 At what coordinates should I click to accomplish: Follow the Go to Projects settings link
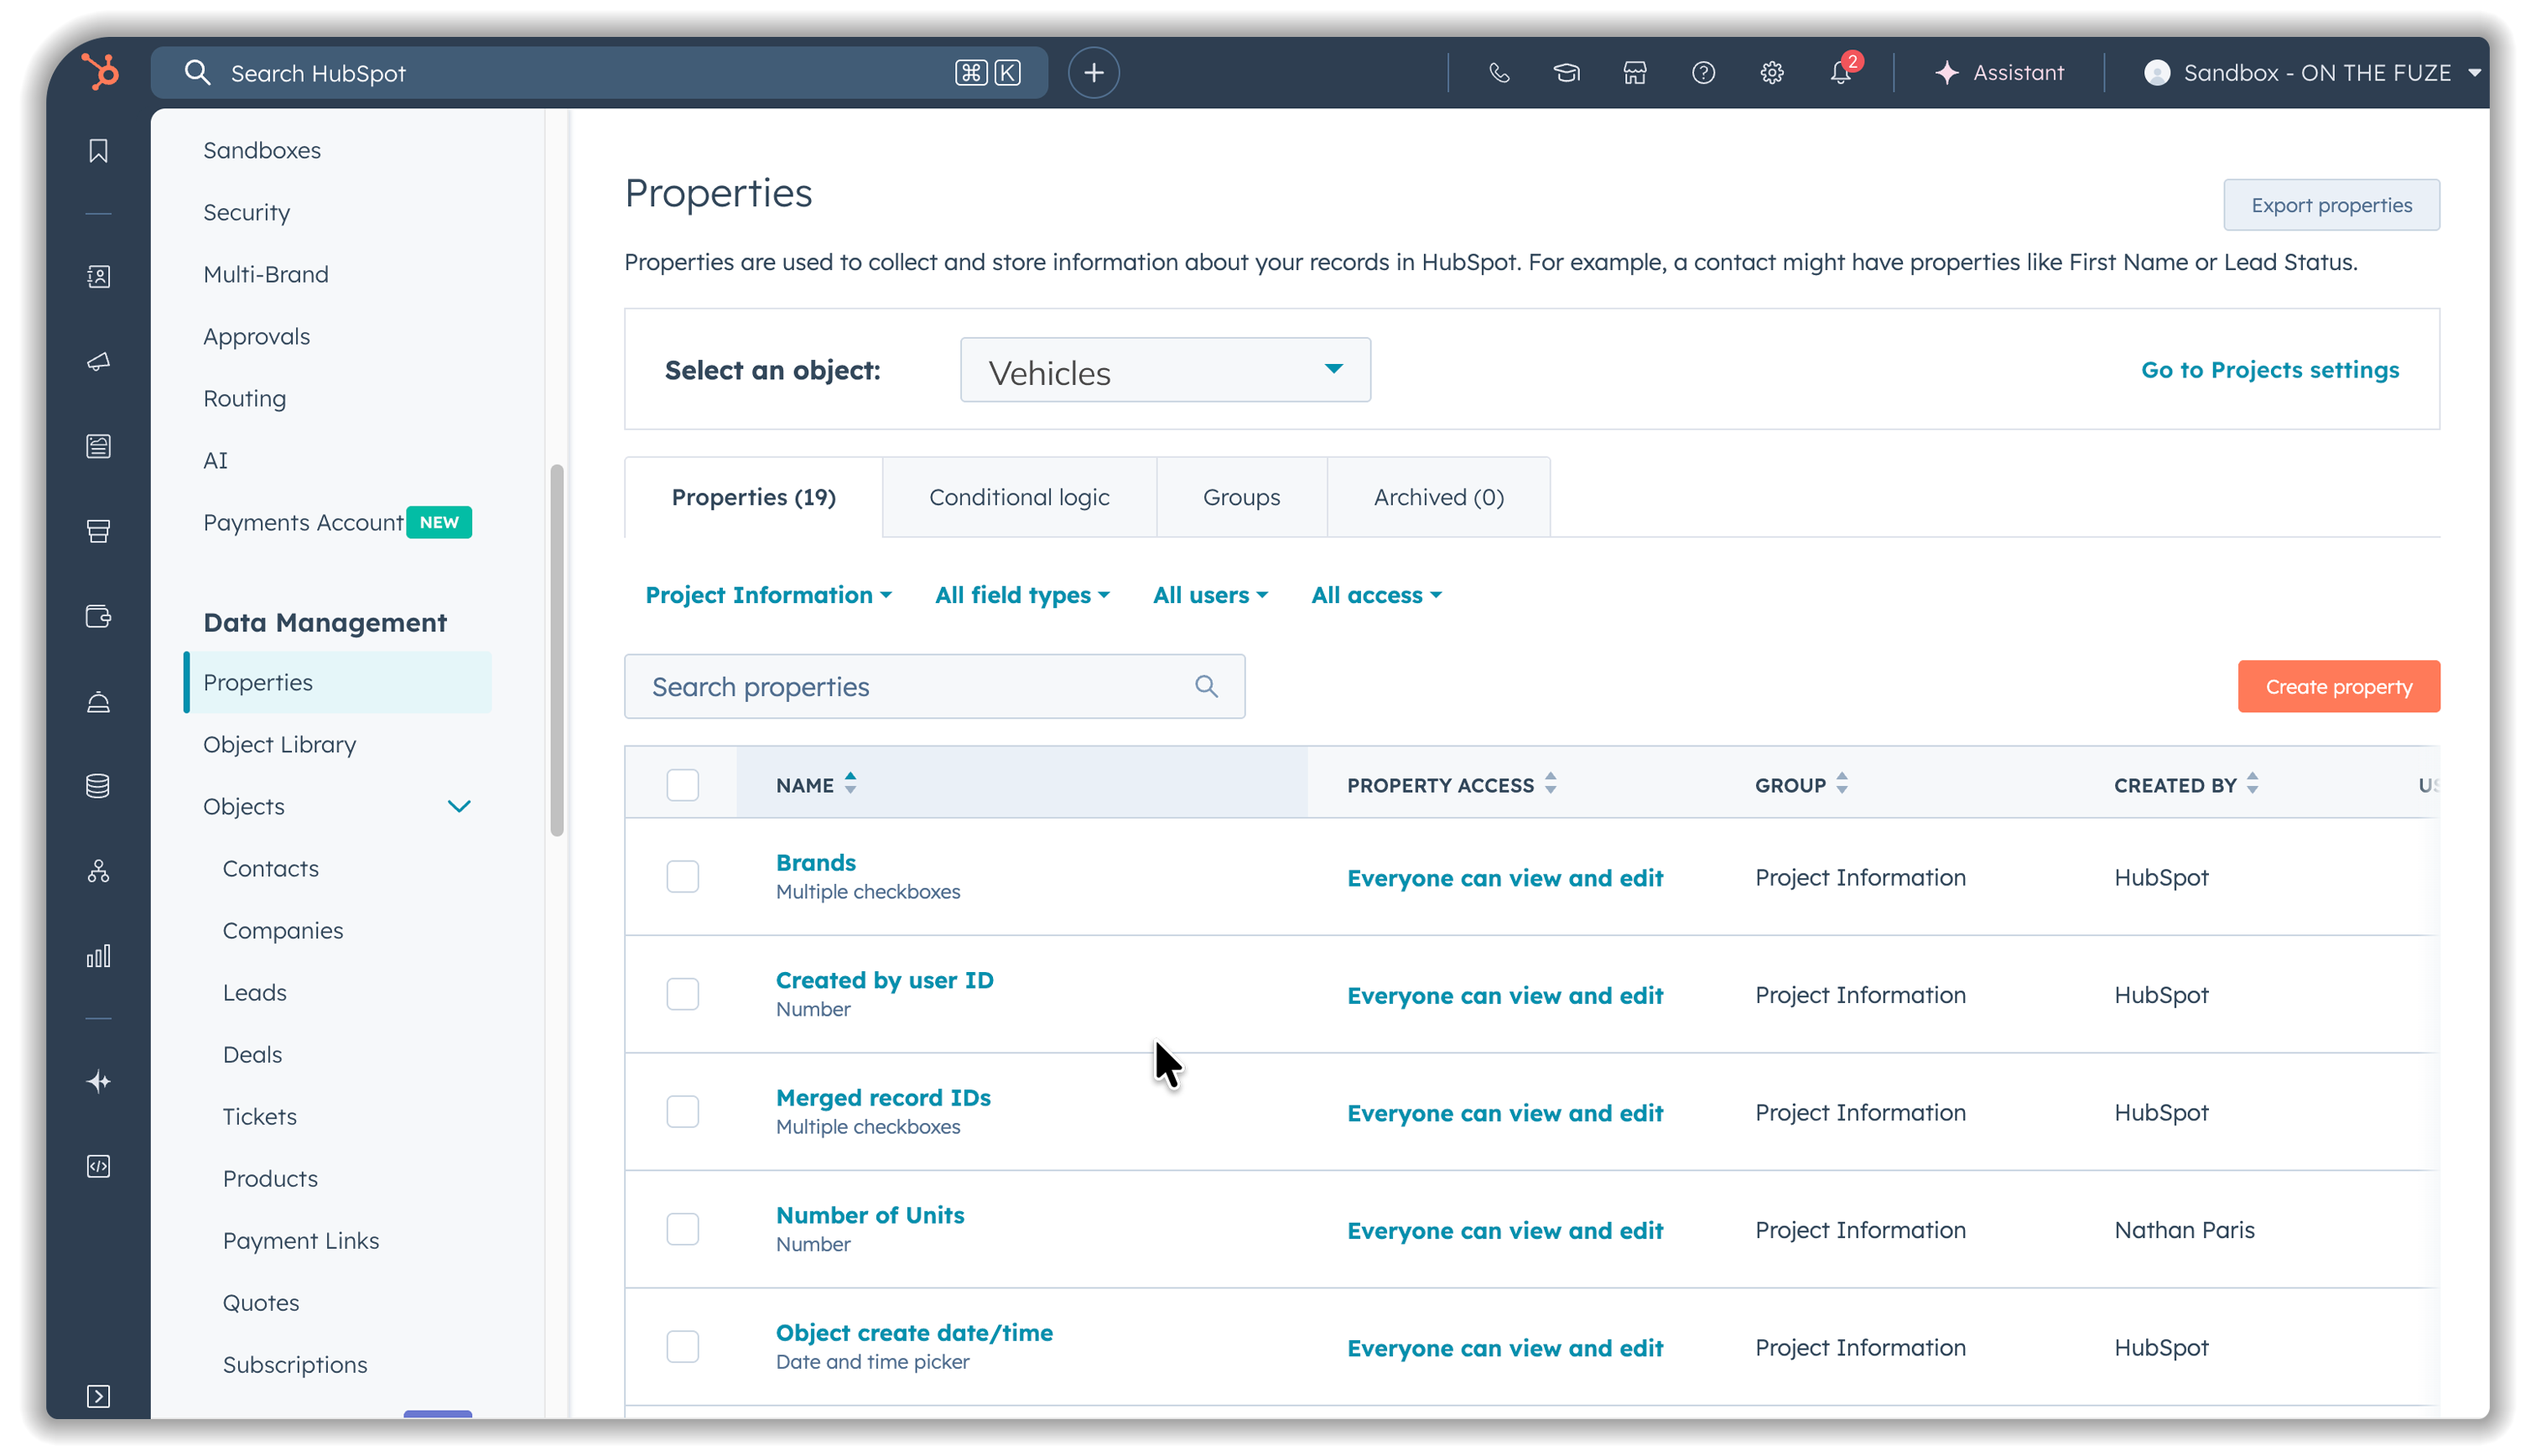tap(2269, 369)
